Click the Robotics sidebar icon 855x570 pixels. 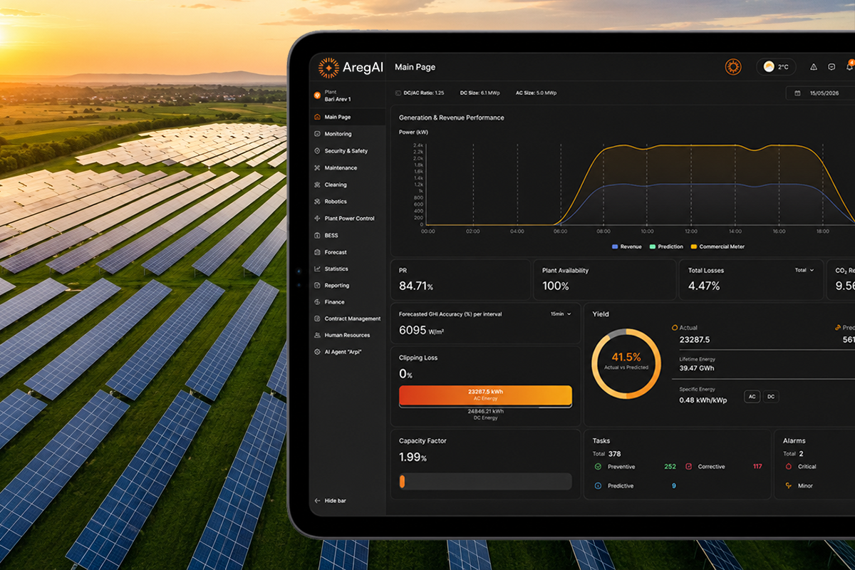pos(318,202)
